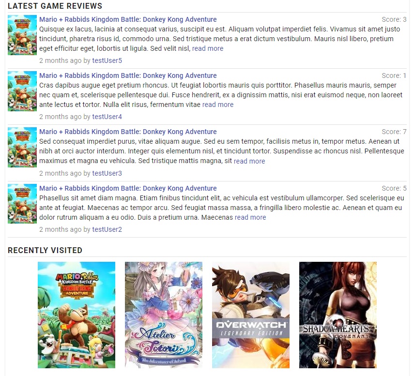Open Mario + Rabbids cover in Recently Visited
The height and width of the screenshot is (376, 414).
click(77, 315)
